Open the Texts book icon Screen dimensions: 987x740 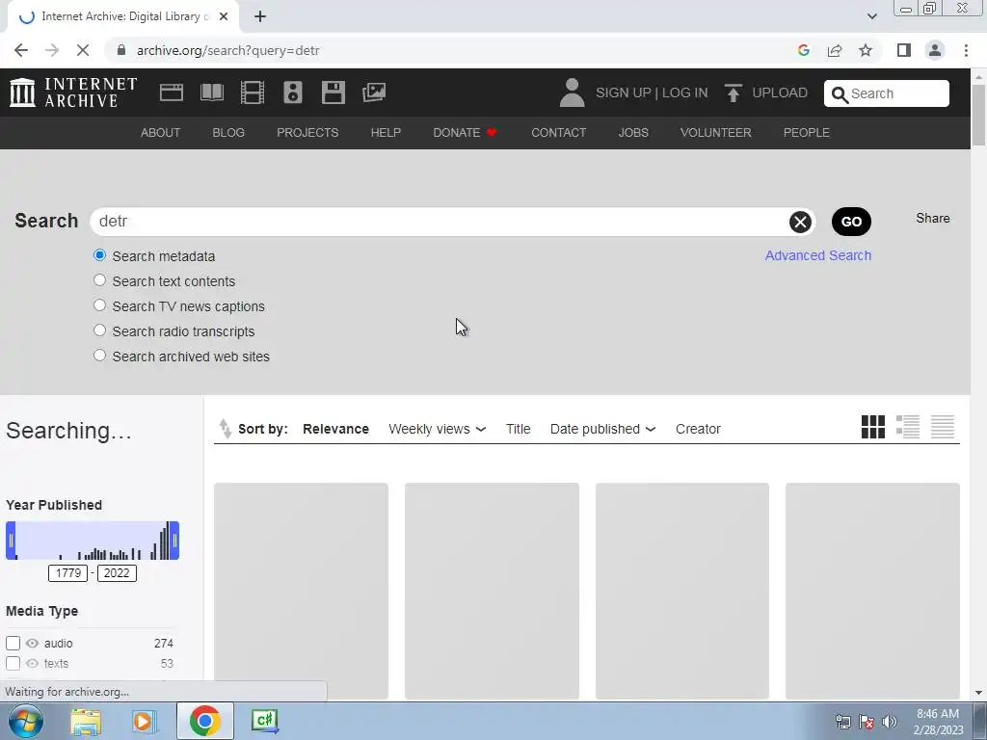211,92
